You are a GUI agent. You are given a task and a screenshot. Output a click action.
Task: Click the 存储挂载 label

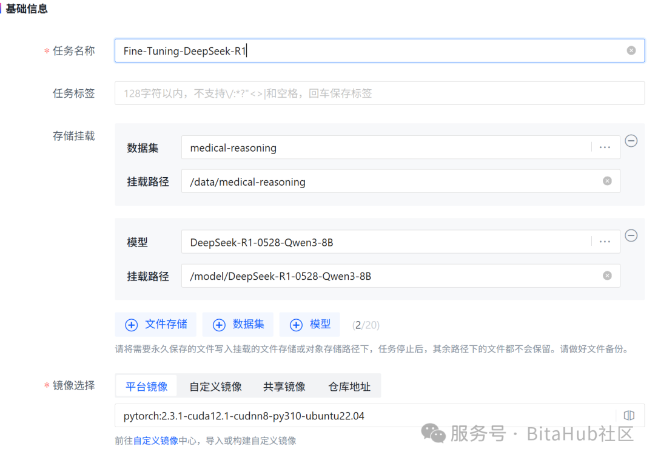point(73,136)
